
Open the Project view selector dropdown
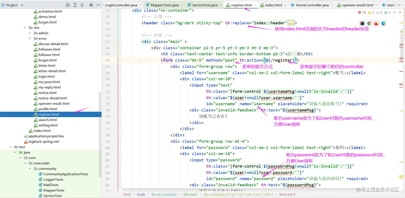pos(22,5)
